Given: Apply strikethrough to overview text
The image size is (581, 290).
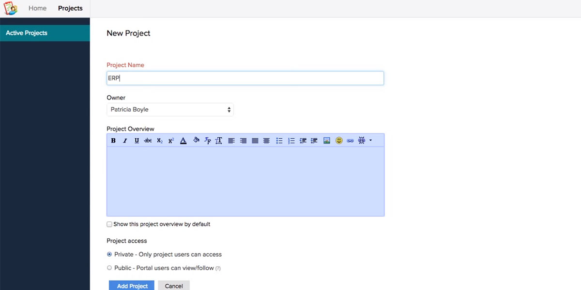Looking at the screenshot, I should click(148, 141).
